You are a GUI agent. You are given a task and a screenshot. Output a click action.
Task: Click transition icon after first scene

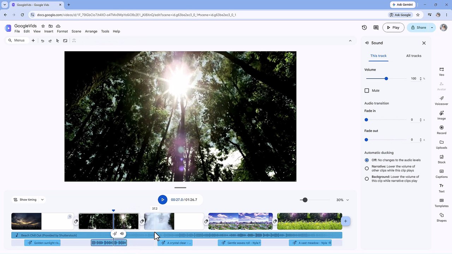[x=76, y=222]
